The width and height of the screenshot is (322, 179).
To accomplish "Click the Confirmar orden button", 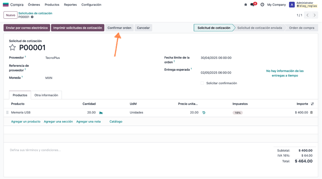I will point(119,28).
